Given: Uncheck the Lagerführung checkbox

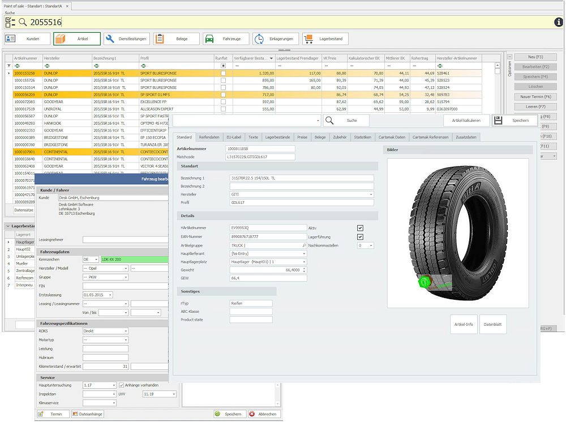Looking at the screenshot, I should (x=360, y=237).
